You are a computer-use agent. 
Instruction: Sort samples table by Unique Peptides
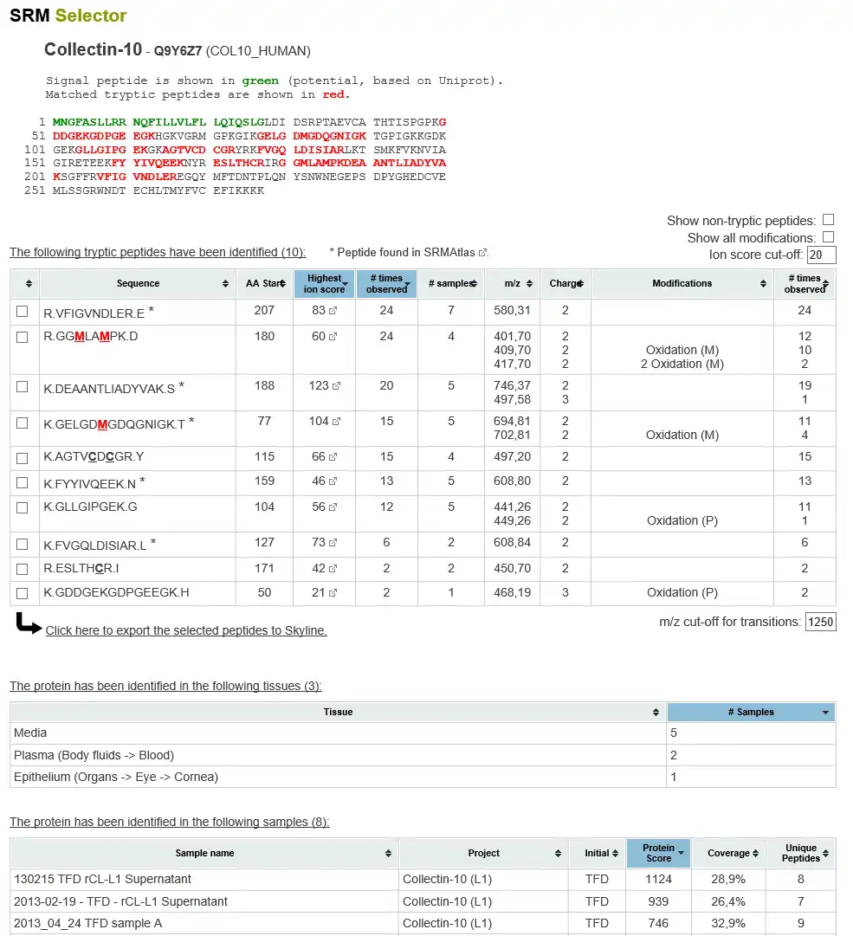[x=801, y=854]
